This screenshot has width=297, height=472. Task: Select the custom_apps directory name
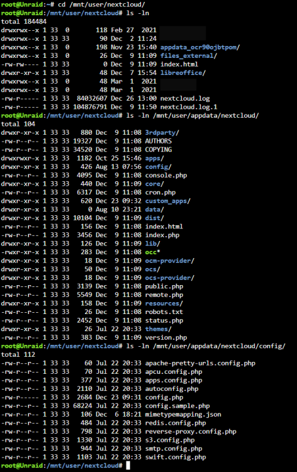[167, 201]
